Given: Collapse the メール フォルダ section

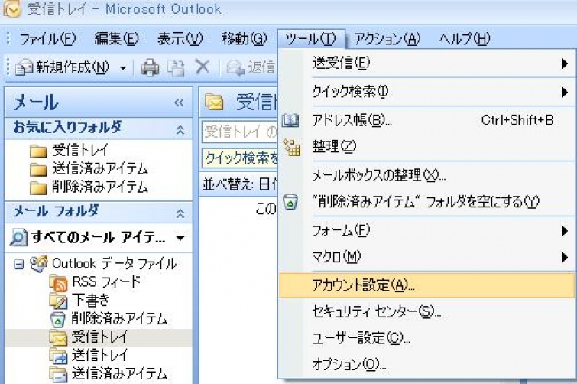Looking at the screenshot, I should (180, 213).
